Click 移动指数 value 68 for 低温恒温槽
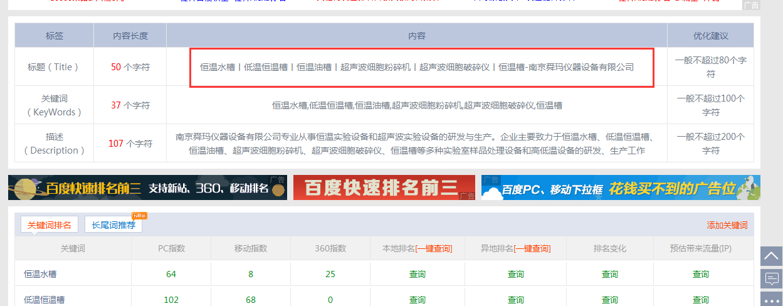The height and width of the screenshot is (306, 783). [251, 300]
